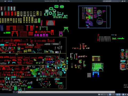This screenshot has width=128, height=96.
Task: Select the large green potted plant block
Action: pyautogui.click(x=34, y=73)
